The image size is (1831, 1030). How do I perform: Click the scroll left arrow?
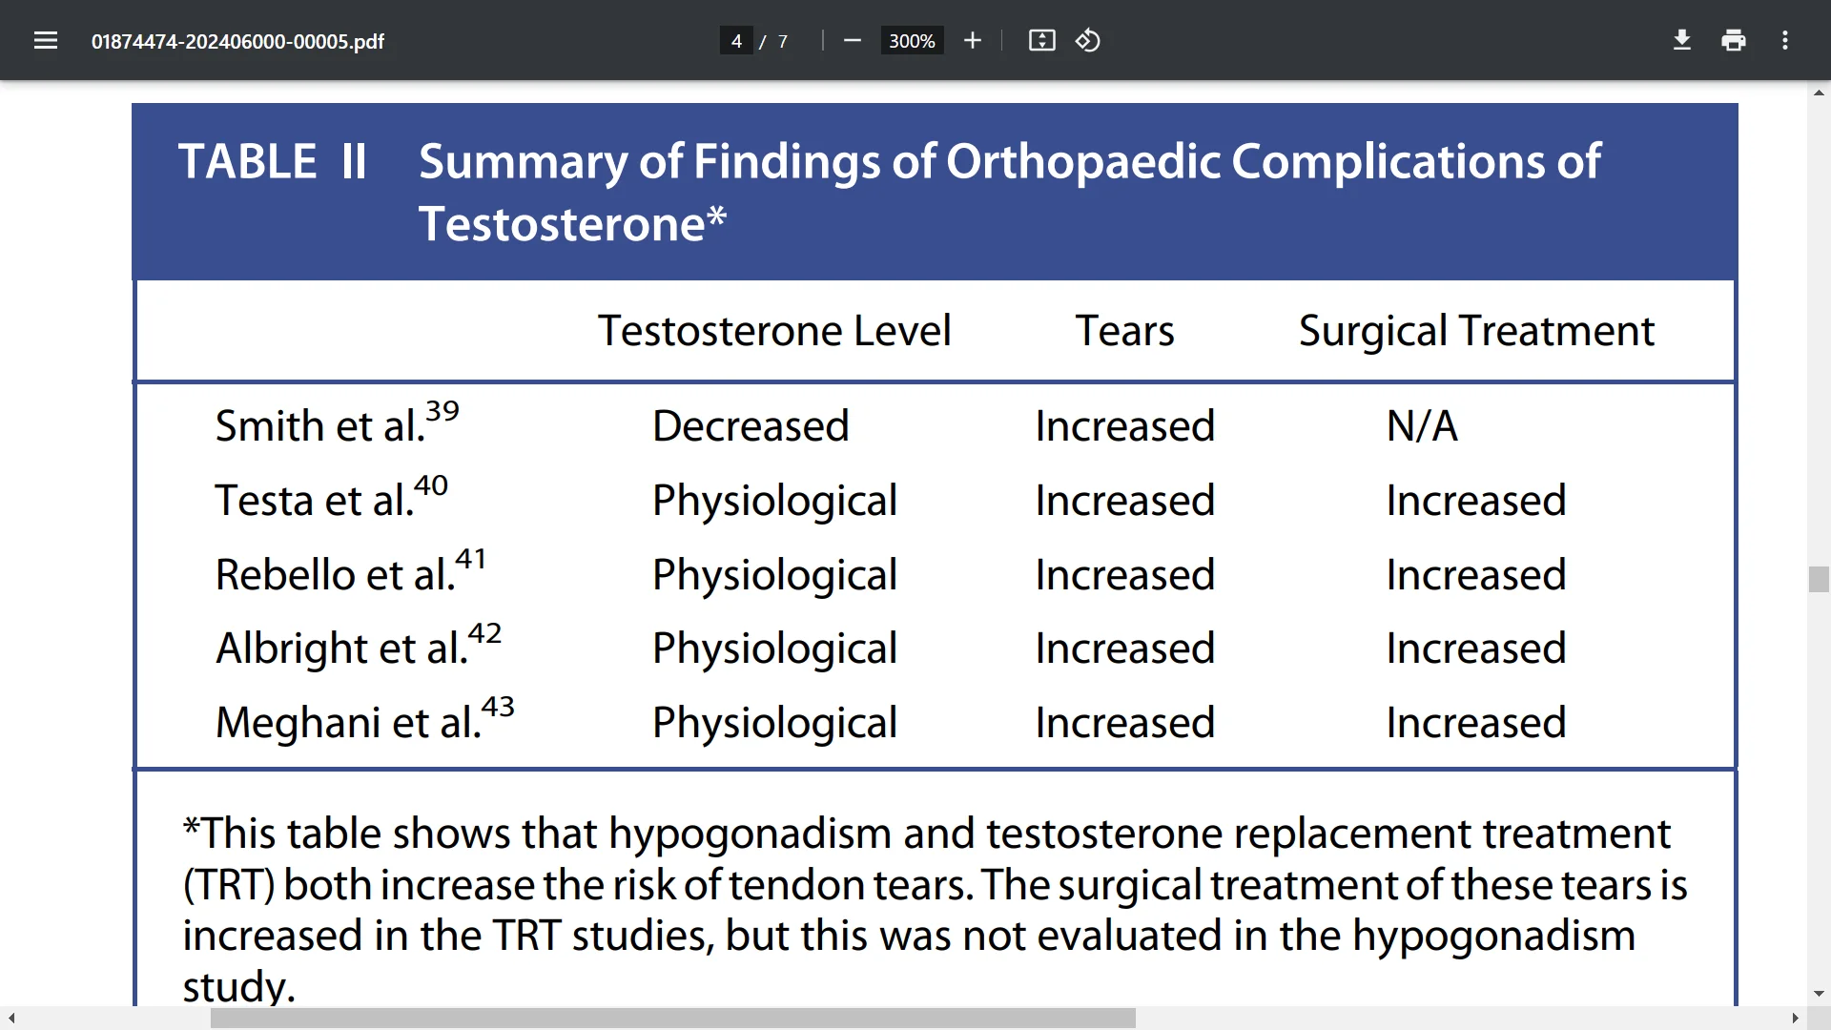(x=11, y=1019)
